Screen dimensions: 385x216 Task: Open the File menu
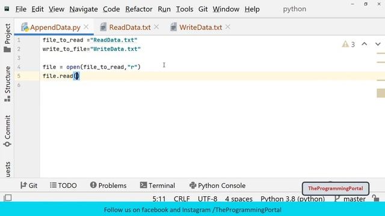21,9
